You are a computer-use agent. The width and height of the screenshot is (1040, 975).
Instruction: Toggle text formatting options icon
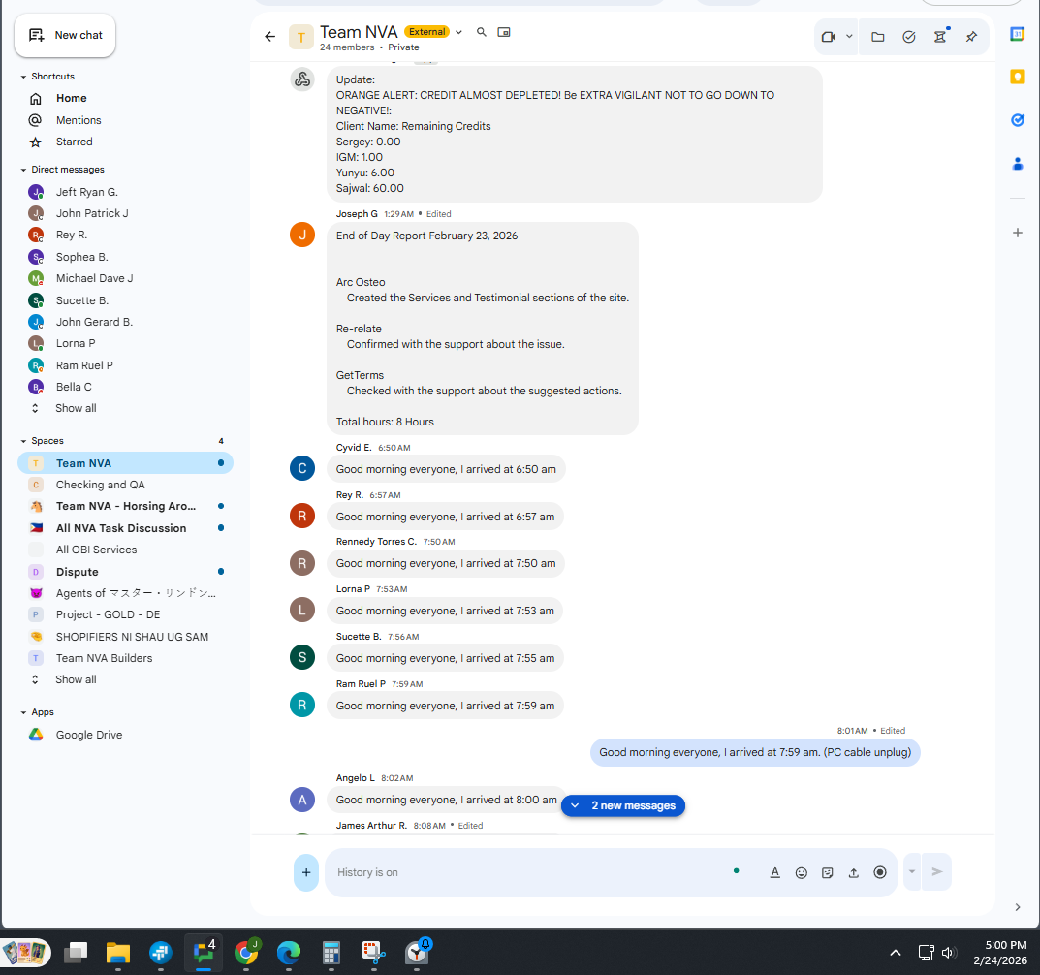tap(774, 873)
